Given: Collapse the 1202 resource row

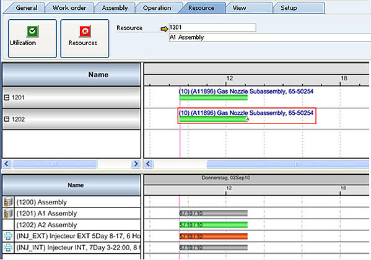Looking at the screenshot, I should tap(7, 119).
